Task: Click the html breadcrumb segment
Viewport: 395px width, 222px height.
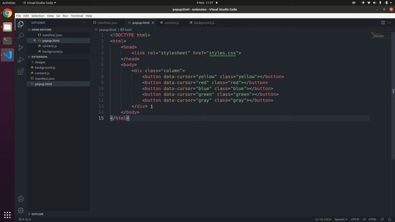Action: [128, 30]
